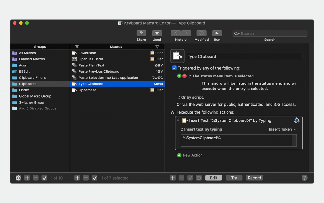Add a new macro group
The width and height of the screenshot is (324, 203).
27,178
